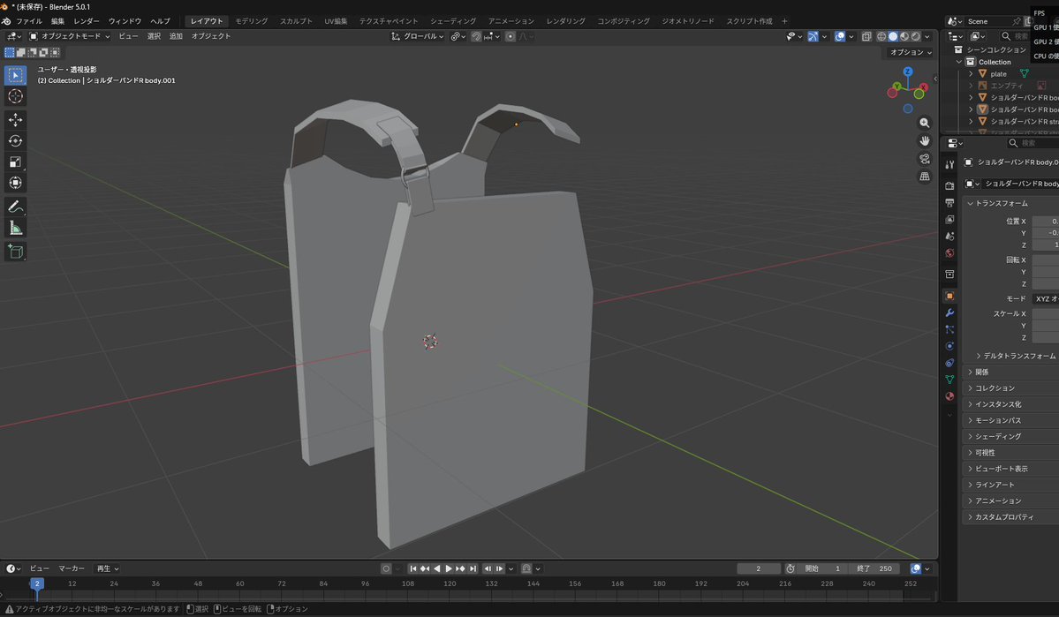Open the オブジェクト menu in viewport header
1059x617 pixels.
[211, 36]
